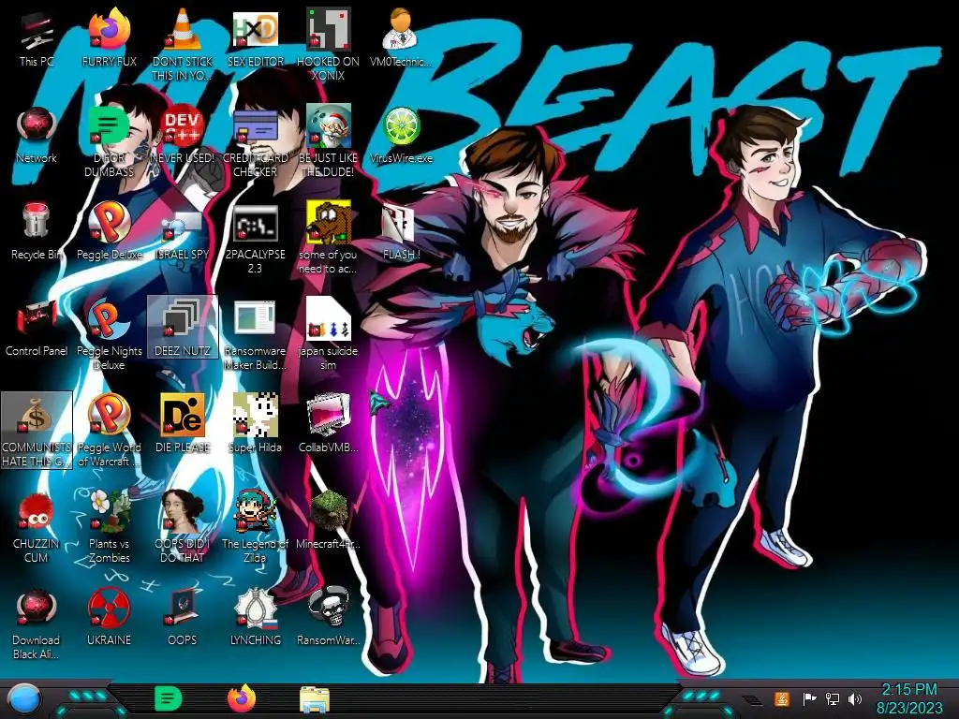Open the FLASH ! desktop shortcut
This screenshot has width=959, height=719.
click(401, 231)
